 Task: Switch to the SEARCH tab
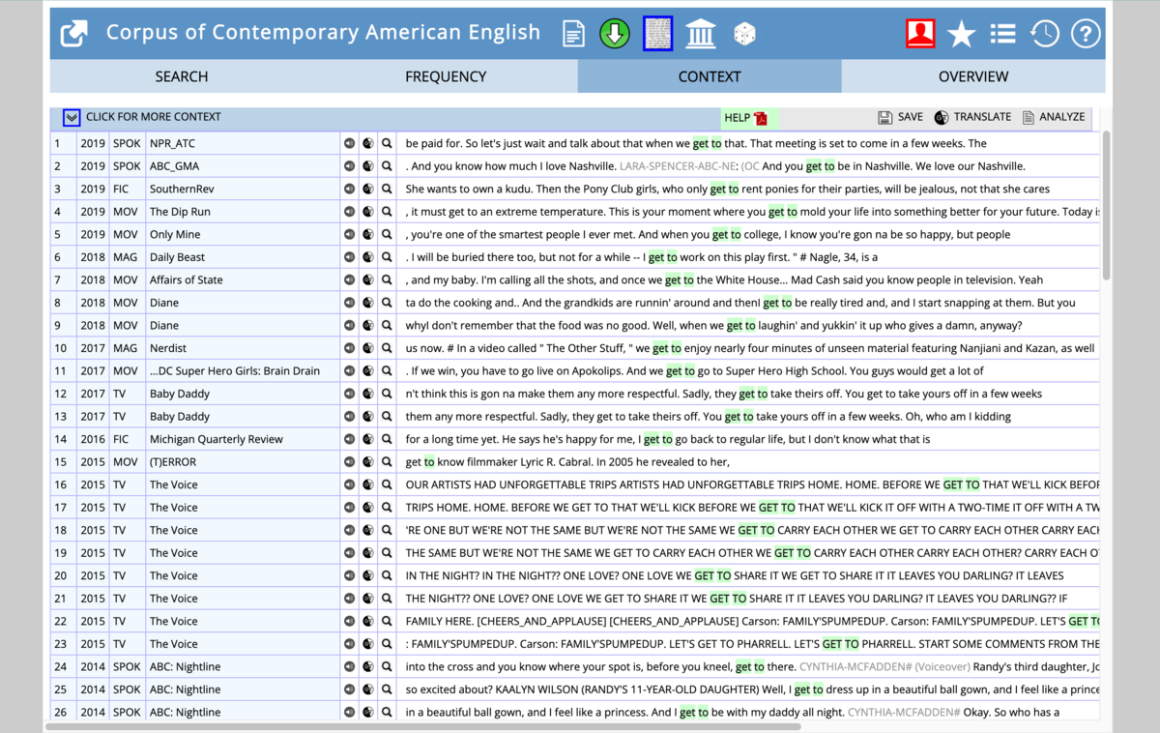pos(182,76)
